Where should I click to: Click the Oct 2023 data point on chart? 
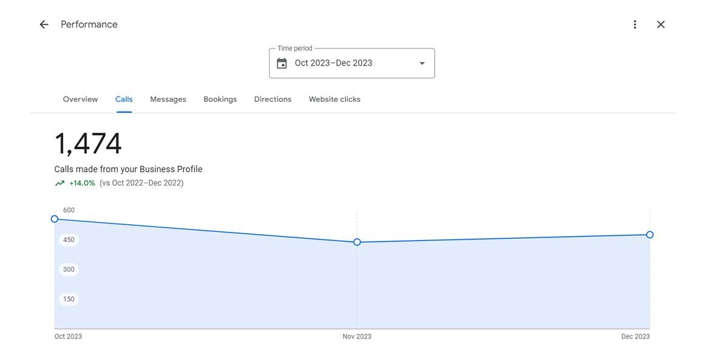coord(55,219)
